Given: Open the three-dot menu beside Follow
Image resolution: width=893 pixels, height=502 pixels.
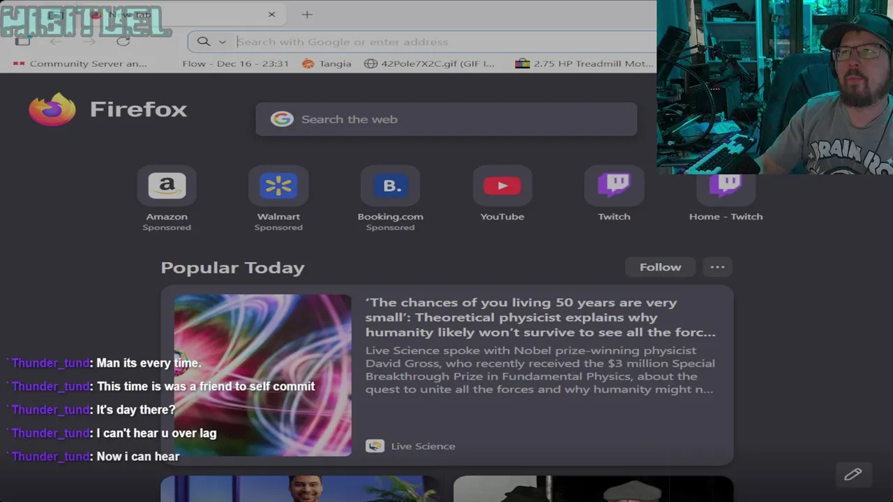Looking at the screenshot, I should tap(717, 267).
